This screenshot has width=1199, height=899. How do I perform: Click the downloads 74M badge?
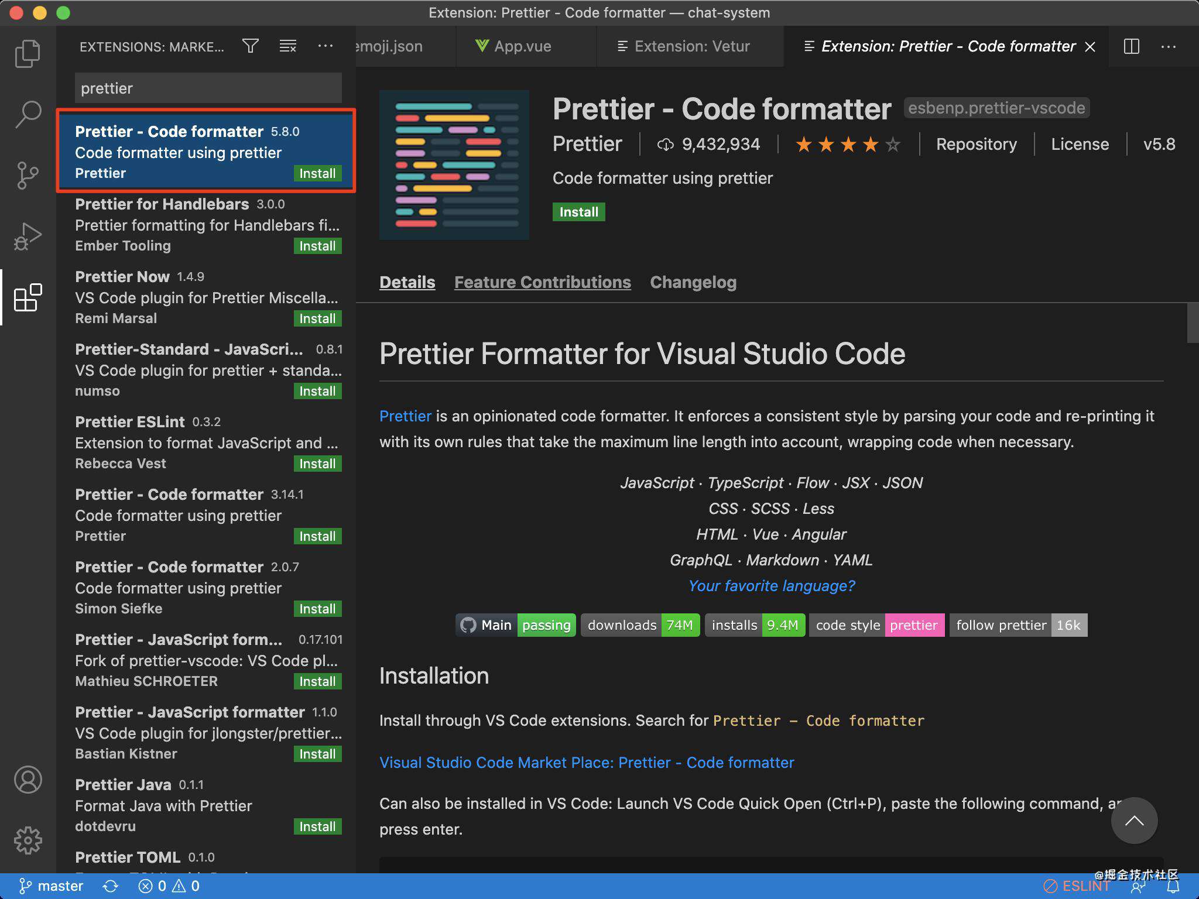coord(640,625)
